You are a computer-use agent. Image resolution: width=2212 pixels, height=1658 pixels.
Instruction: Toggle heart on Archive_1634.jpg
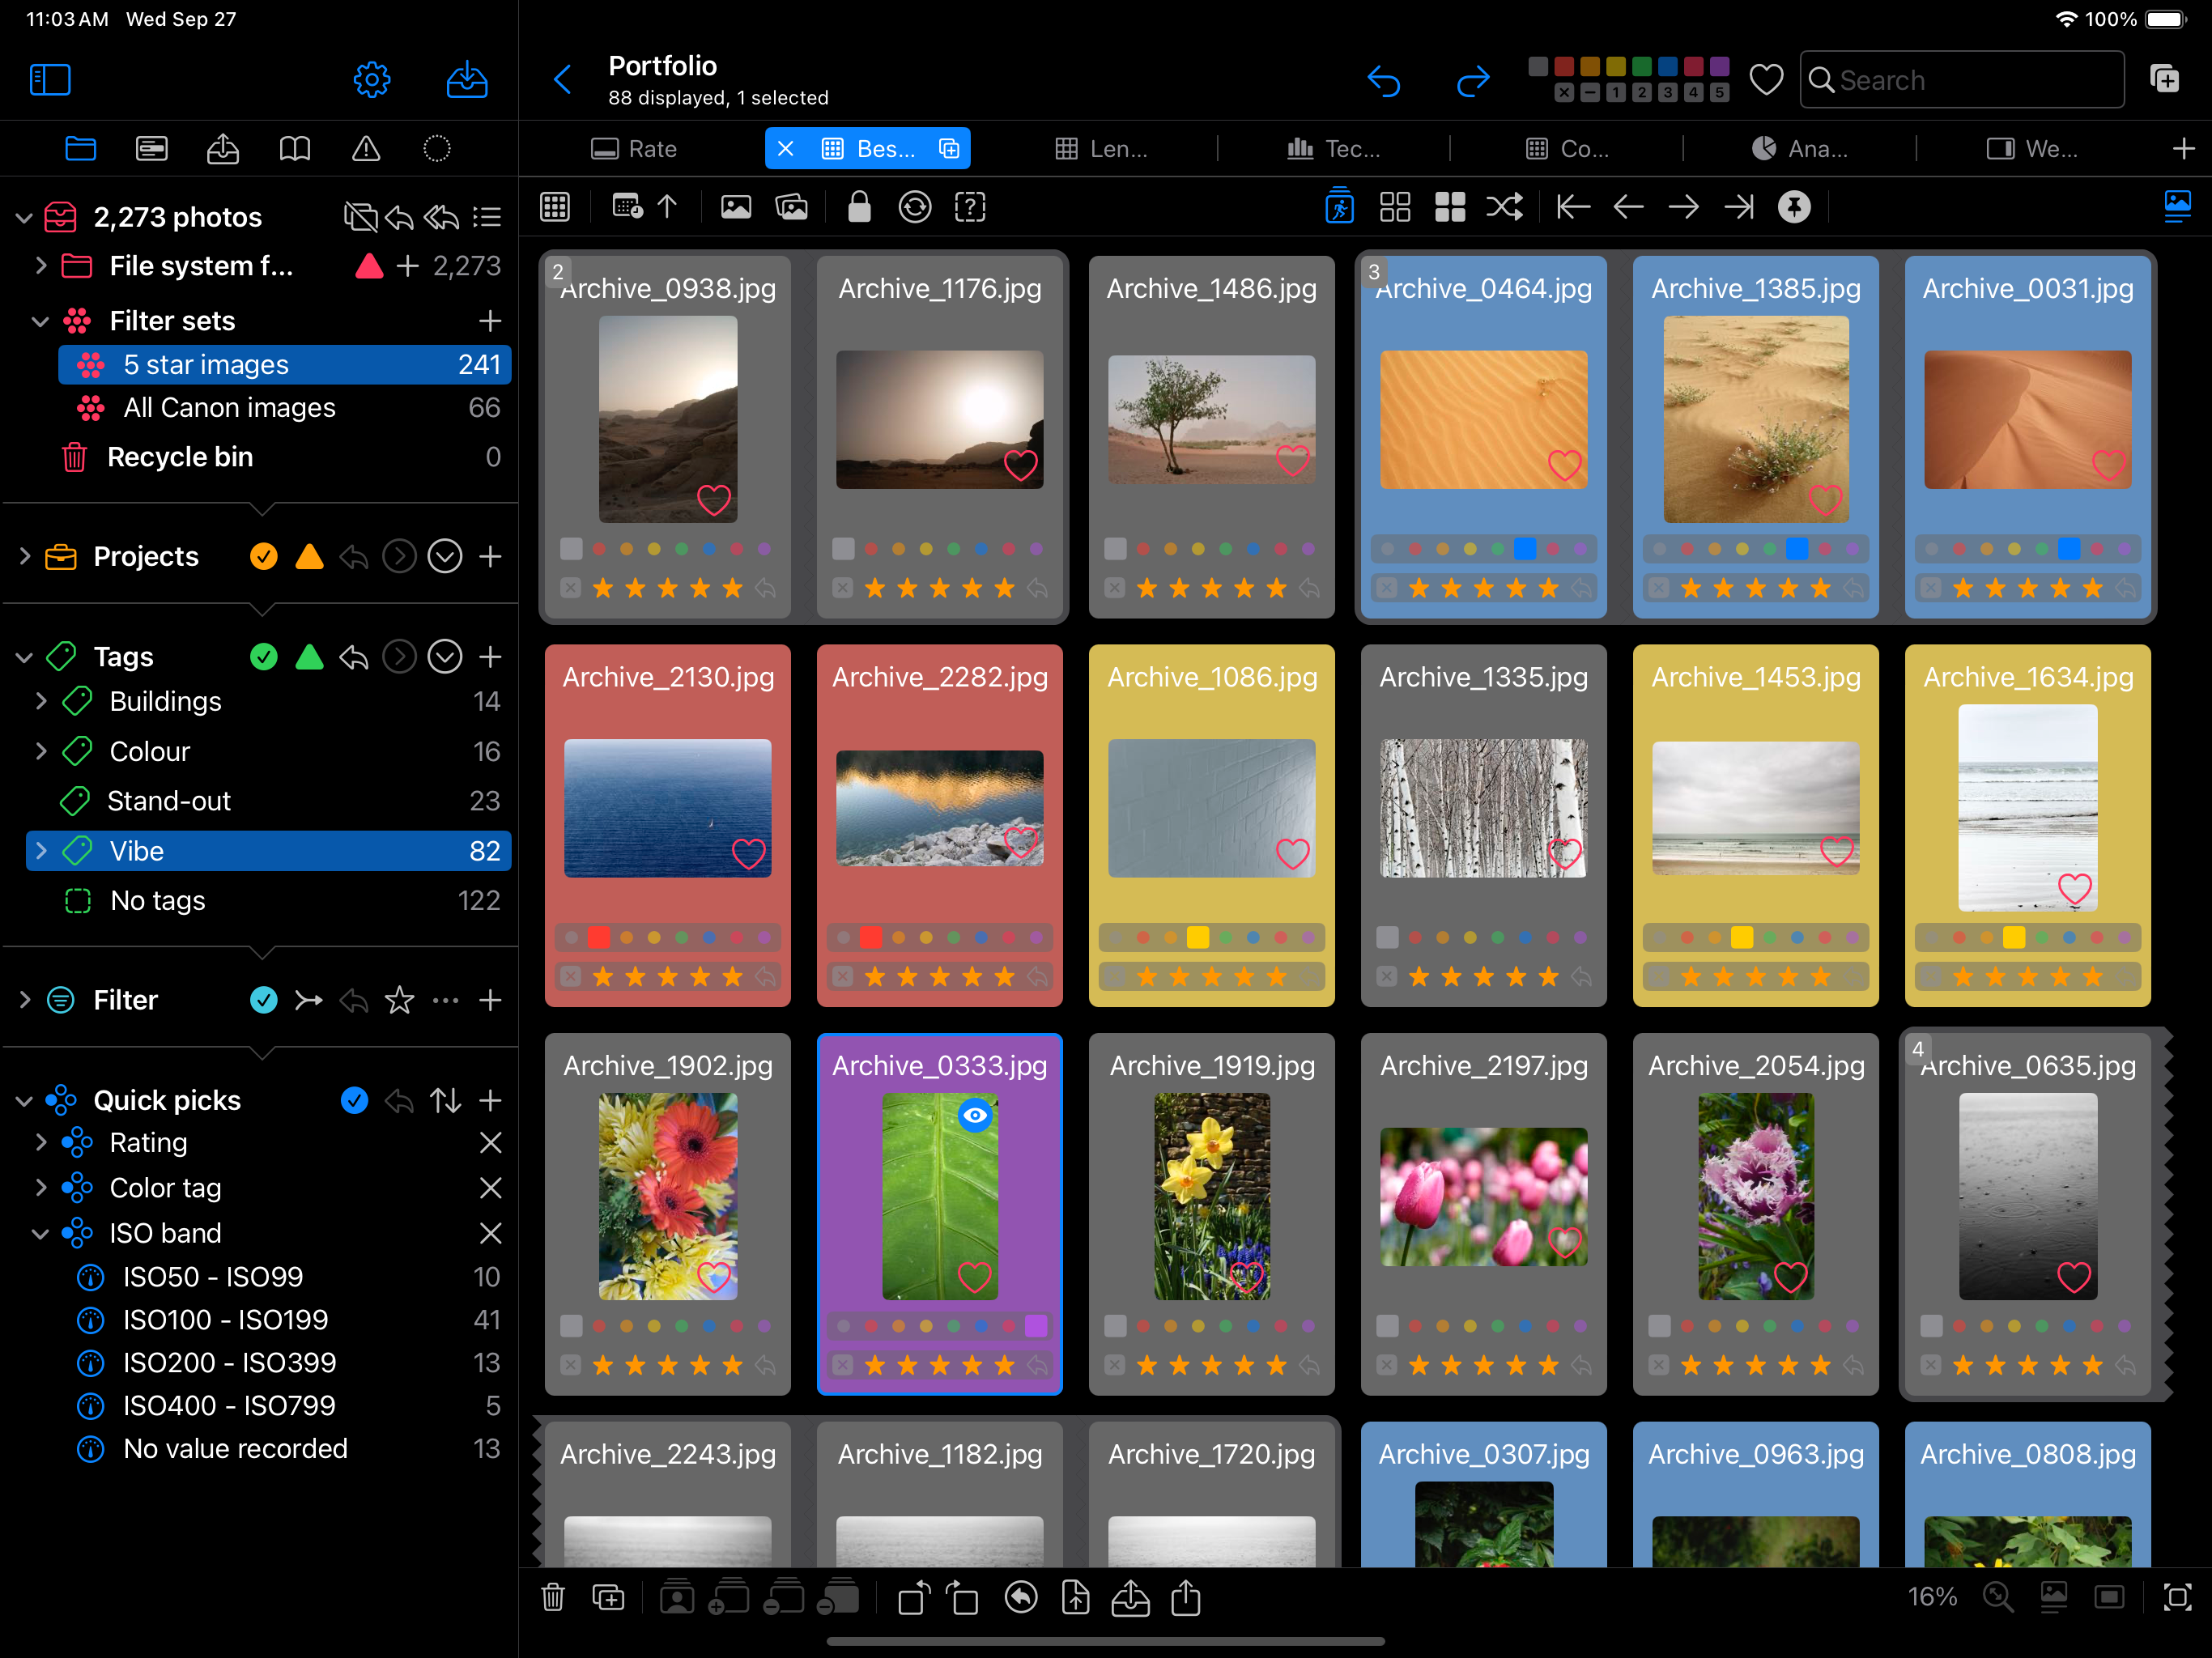pos(2075,888)
